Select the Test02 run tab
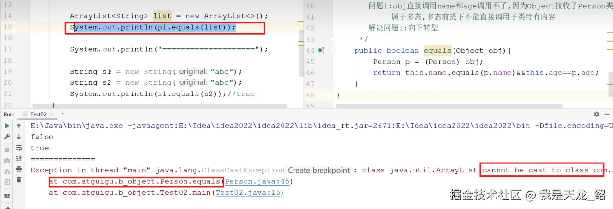613x209 pixels. coord(37,114)
